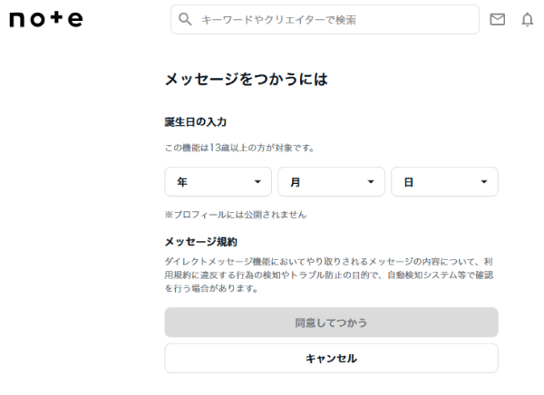Image resolution: width=544 pixels, height=395 pixels.
Task: Click the arrow on the 年 selector
Action: (258, 182)
